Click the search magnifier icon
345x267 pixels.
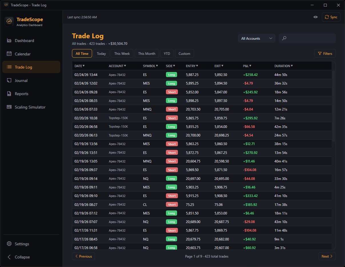[x=284, y=38]
